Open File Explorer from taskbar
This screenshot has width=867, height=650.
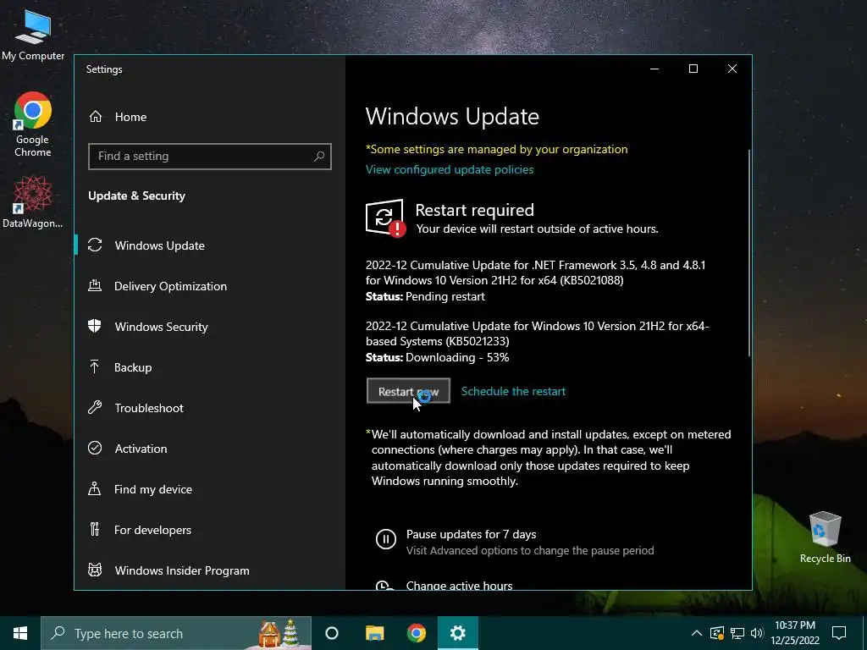[374, 633]
